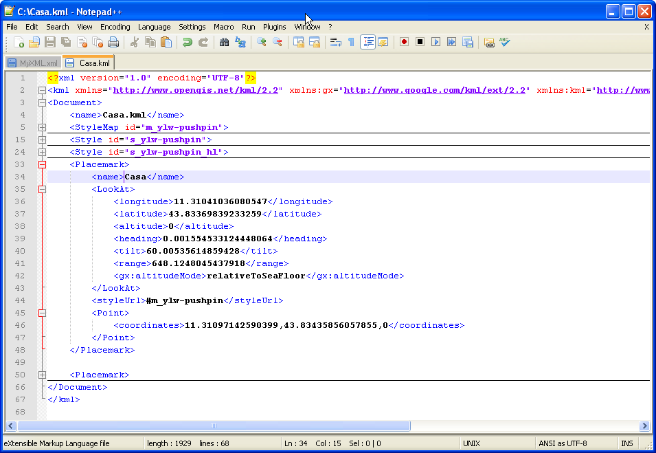
Task: Start macro recording with red dot
Action: pyautogui.click(x=404, y=42)
